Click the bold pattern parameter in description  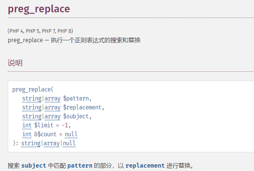80,165
